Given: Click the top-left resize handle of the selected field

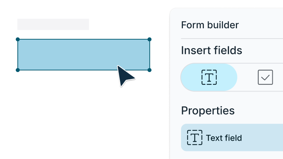Looking at the screenshot, I should [18, 39].
